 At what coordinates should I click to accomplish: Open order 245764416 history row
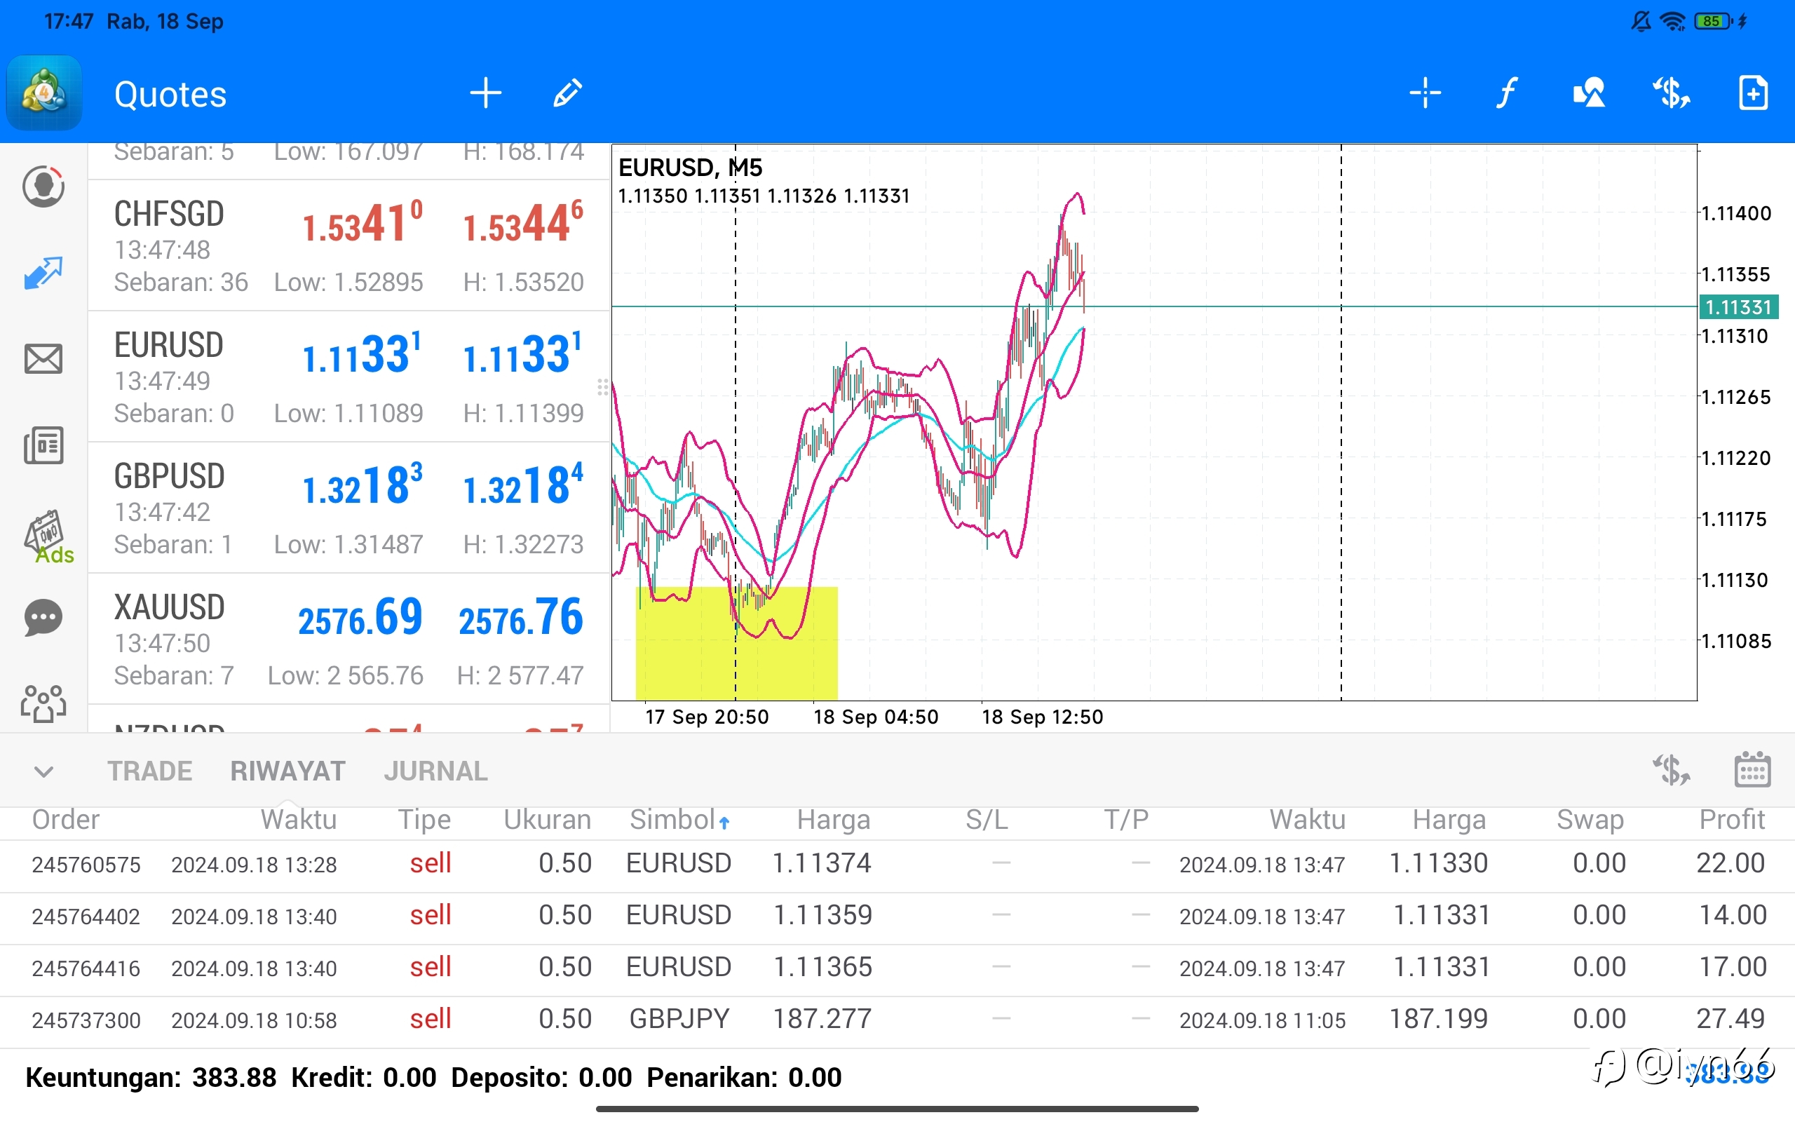[x=897, y=970]
